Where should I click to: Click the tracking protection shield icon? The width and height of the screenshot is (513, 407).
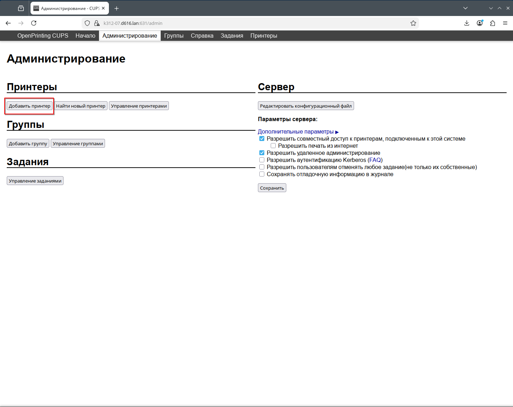point(87,23)
